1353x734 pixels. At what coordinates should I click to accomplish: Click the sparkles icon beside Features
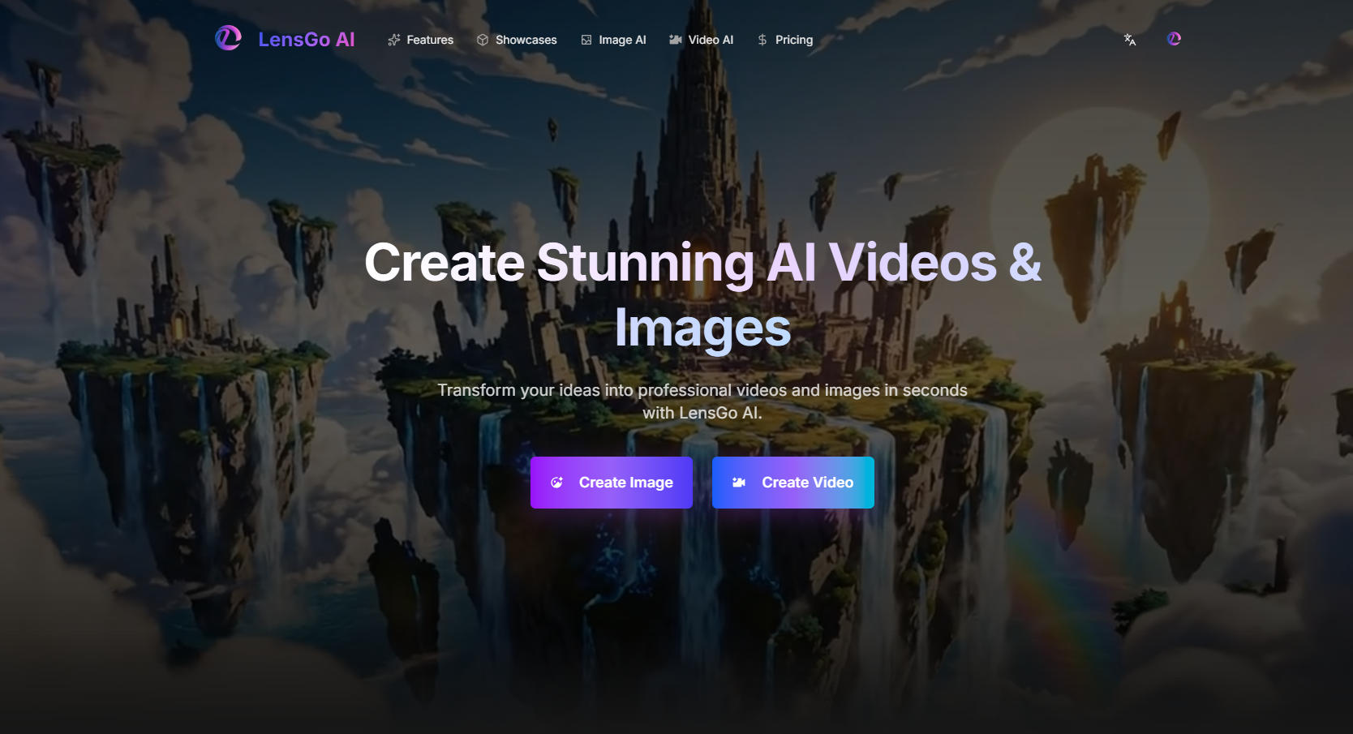(394, 39)
